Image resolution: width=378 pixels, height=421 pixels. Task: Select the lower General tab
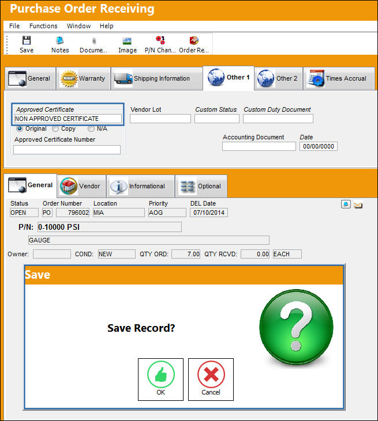[31, 185]
